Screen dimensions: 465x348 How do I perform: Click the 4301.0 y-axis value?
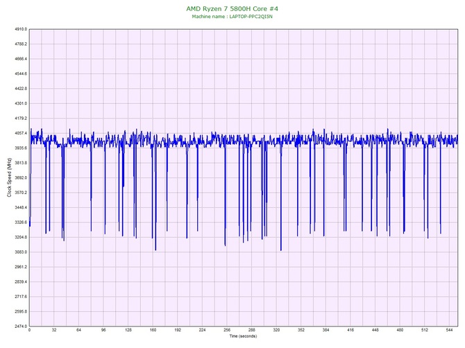tap(21, 104)
